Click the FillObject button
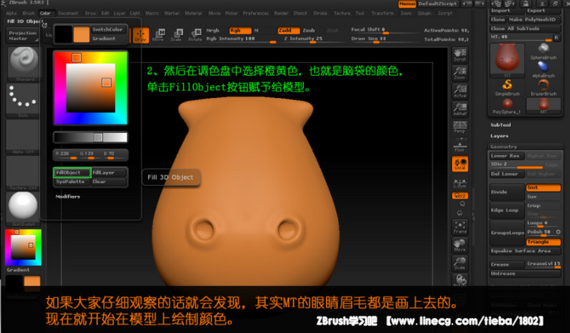Image resolution: width=570 pixels, height=333 pixels. point(72,173)
